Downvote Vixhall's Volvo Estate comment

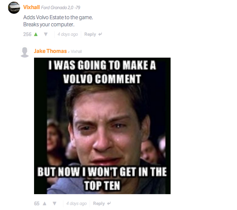[46, 34]
